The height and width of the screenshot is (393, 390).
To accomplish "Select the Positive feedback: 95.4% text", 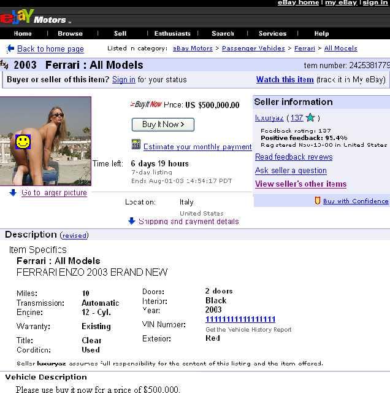I will (304, 138).
